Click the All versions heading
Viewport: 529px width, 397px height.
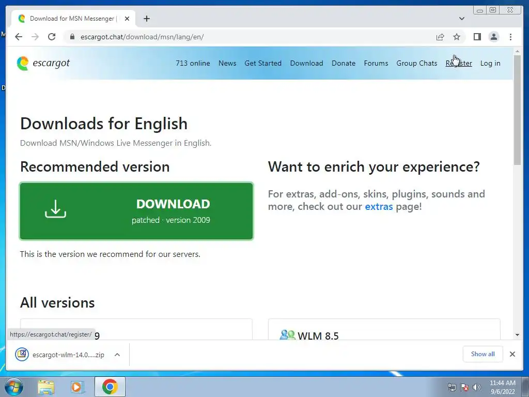[57, 303]
